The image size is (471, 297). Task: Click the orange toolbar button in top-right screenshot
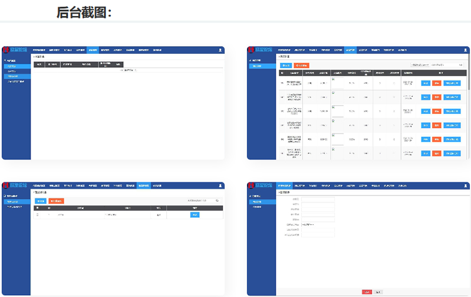pos(301,65)
